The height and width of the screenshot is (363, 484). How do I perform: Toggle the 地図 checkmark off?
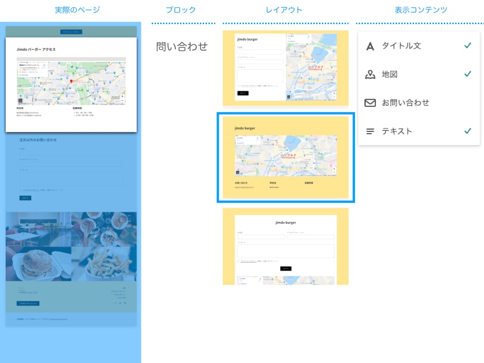[467, 74]
